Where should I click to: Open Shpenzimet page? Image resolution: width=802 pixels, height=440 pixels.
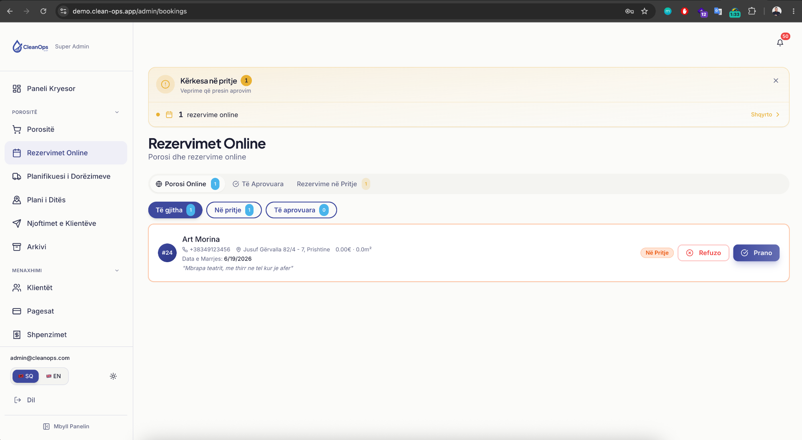pyautogui.click(x=66, y=334)
